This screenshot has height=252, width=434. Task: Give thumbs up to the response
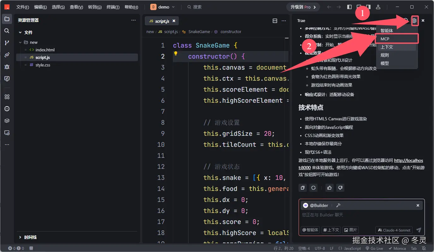(x=330, y=188)
